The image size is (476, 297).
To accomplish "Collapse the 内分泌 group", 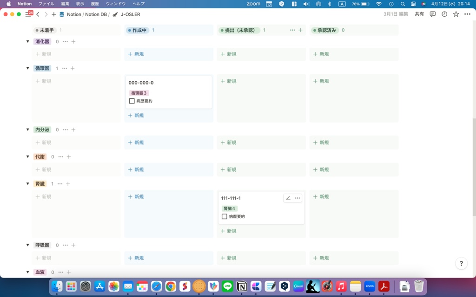I will (27, 130).
